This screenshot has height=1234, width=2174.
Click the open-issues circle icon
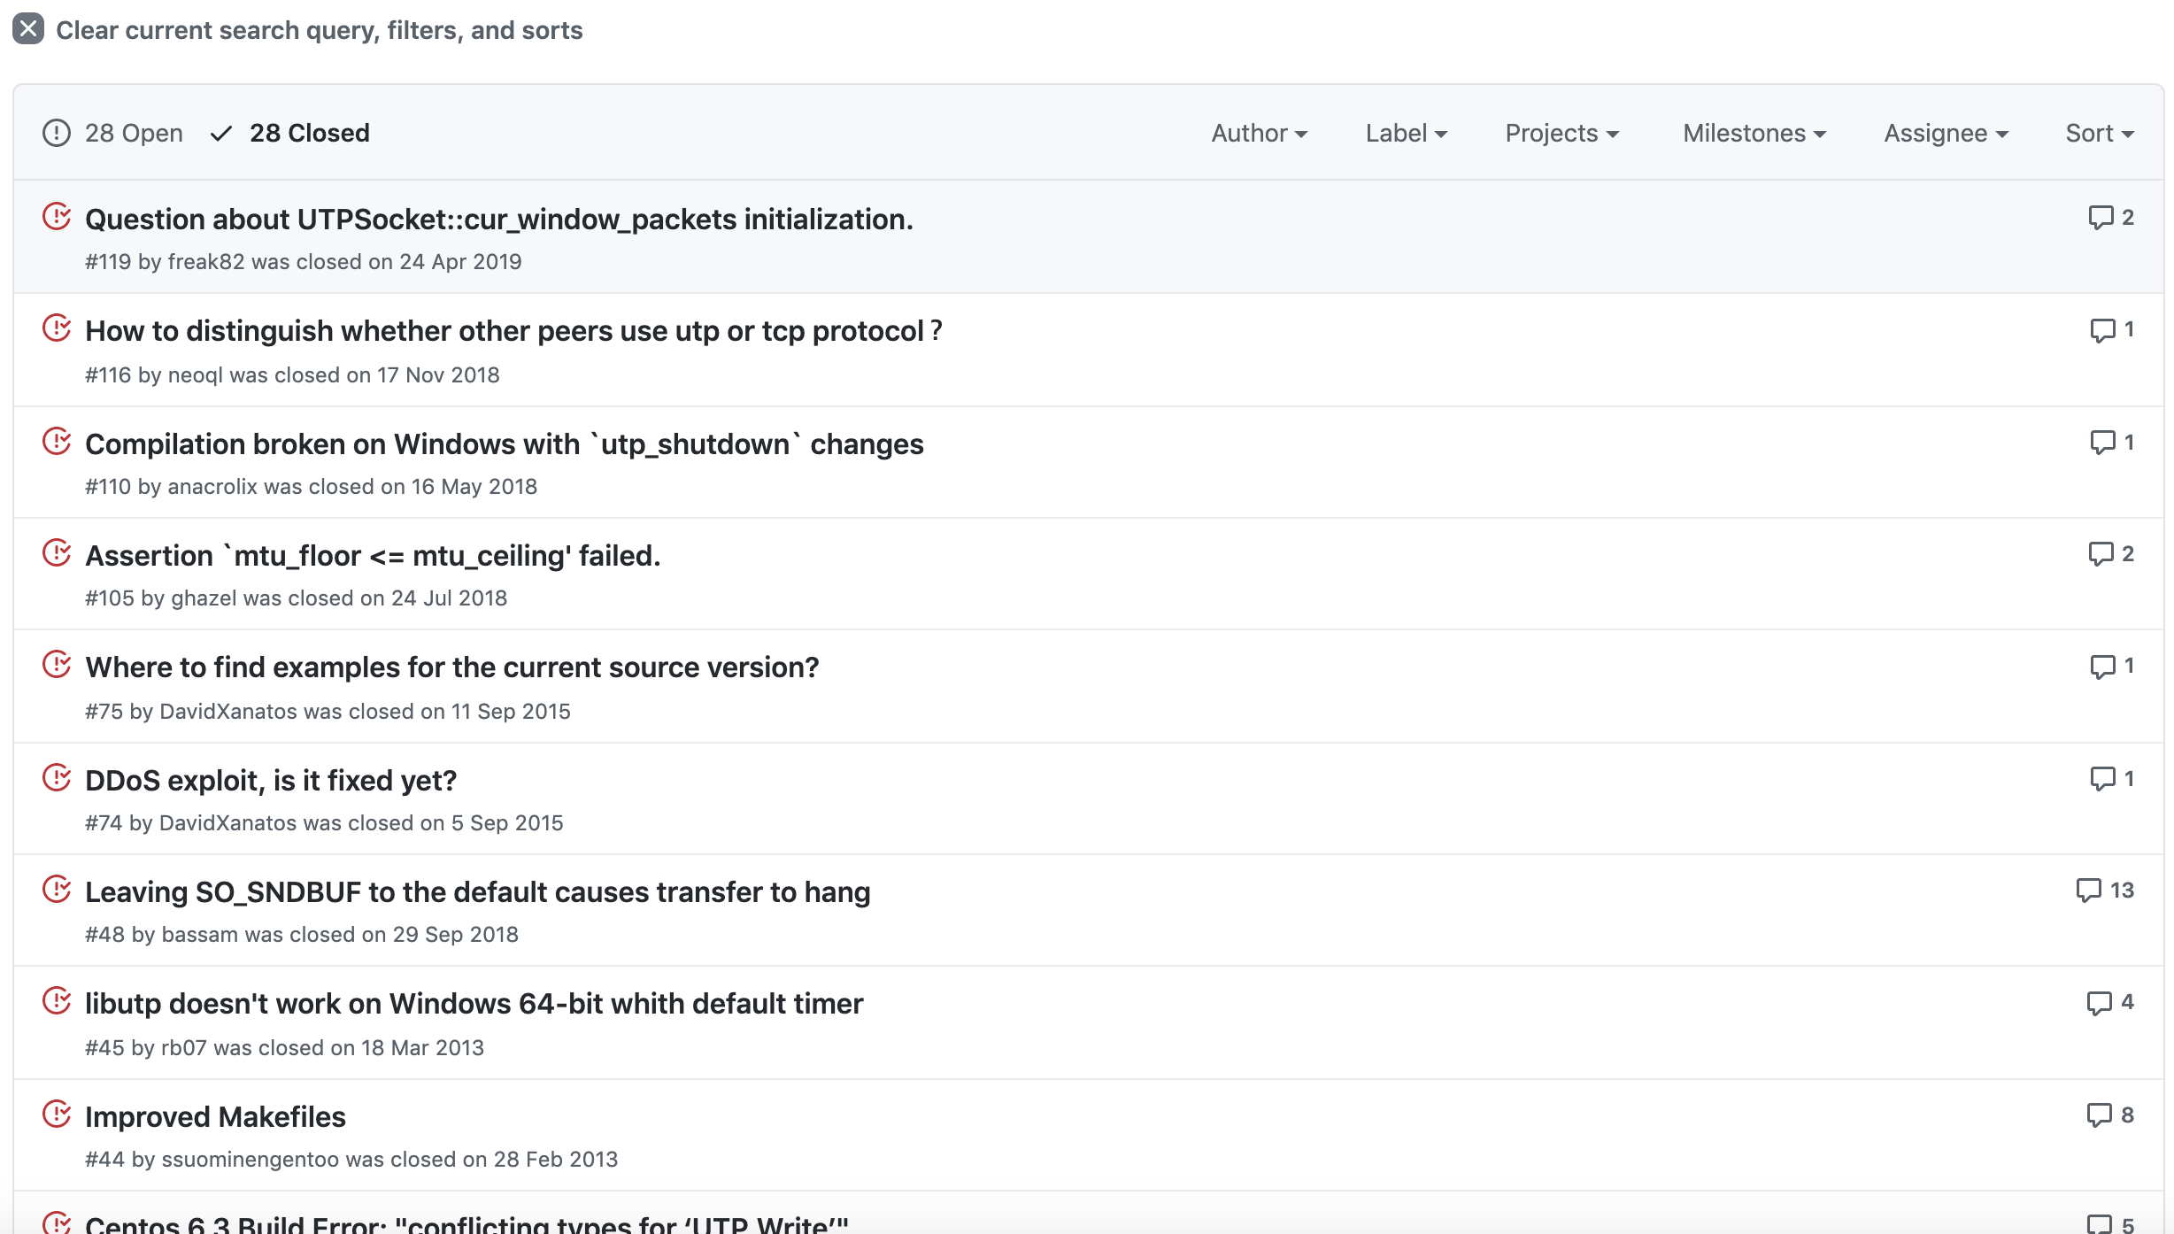[x=57, y=133]
